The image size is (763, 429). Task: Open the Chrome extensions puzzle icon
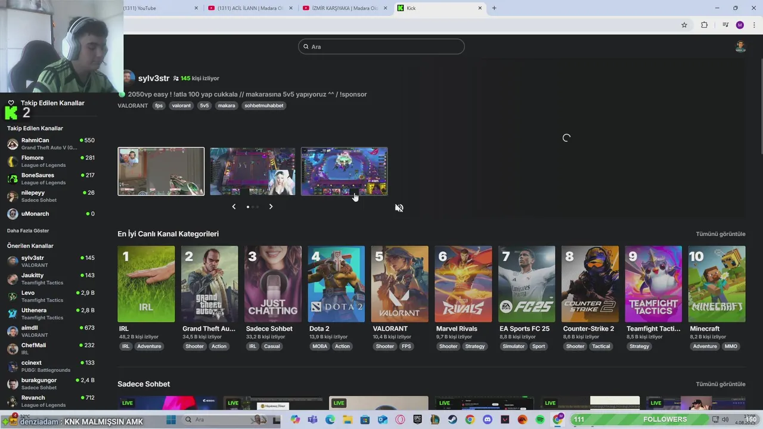click(704, 25)
